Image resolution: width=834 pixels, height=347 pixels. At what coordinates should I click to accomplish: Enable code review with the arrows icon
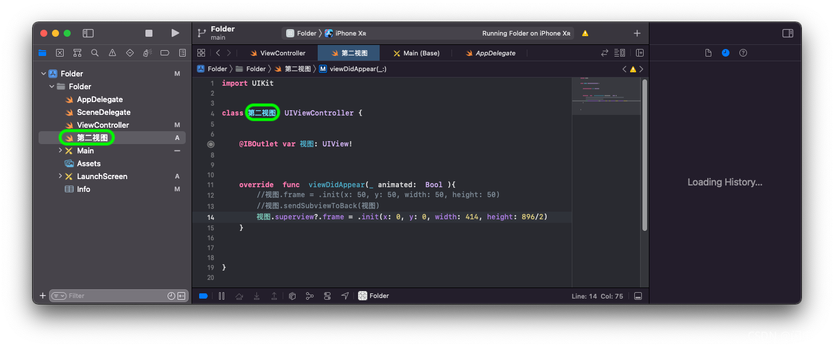coord(604,53)
